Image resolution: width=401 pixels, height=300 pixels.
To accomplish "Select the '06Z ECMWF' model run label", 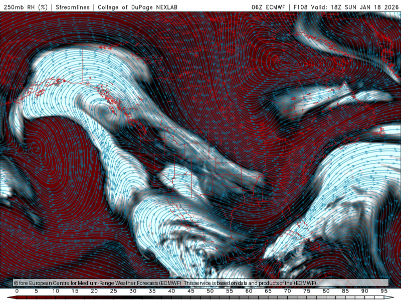I will [268, 7].
